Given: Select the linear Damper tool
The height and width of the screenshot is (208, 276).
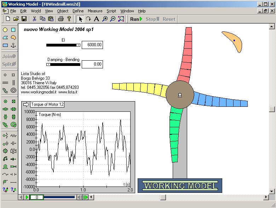Looking at the screenshot, I should click(x=13, y=143).
